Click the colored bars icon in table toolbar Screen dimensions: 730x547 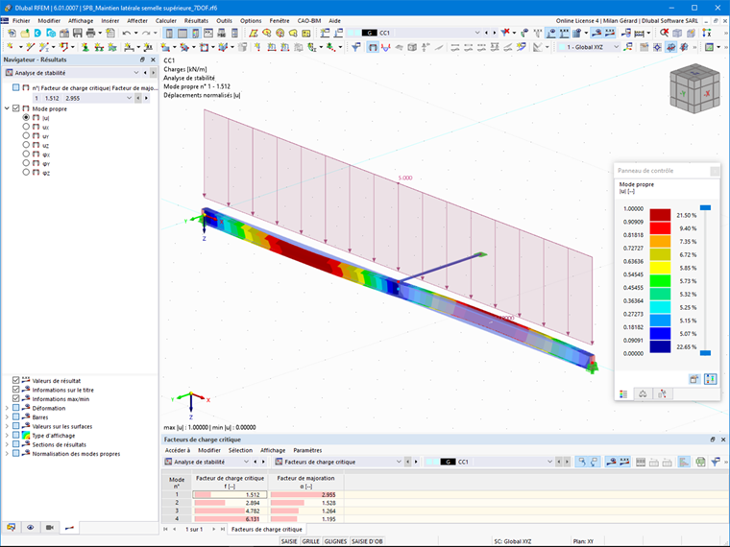(x=684, y=462)
